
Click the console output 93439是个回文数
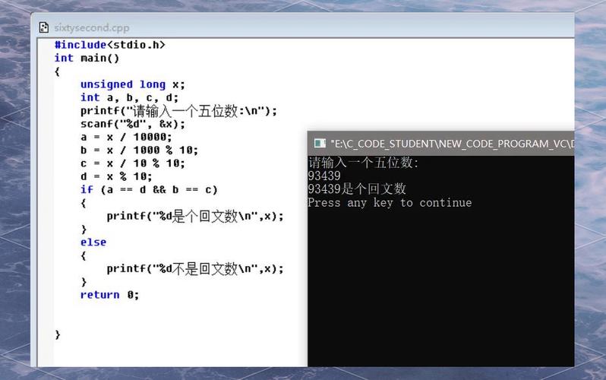(x=357, y=188)
